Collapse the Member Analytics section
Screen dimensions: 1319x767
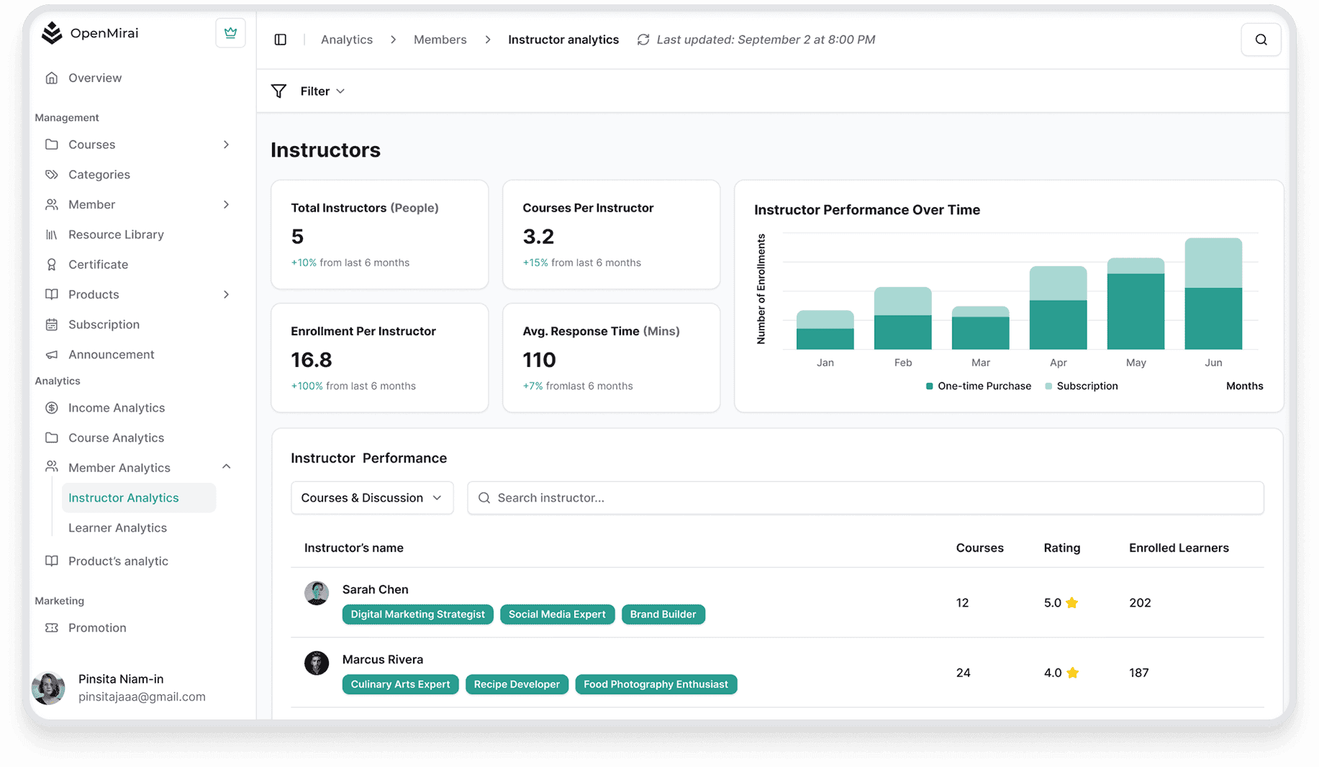click(227, 466)
